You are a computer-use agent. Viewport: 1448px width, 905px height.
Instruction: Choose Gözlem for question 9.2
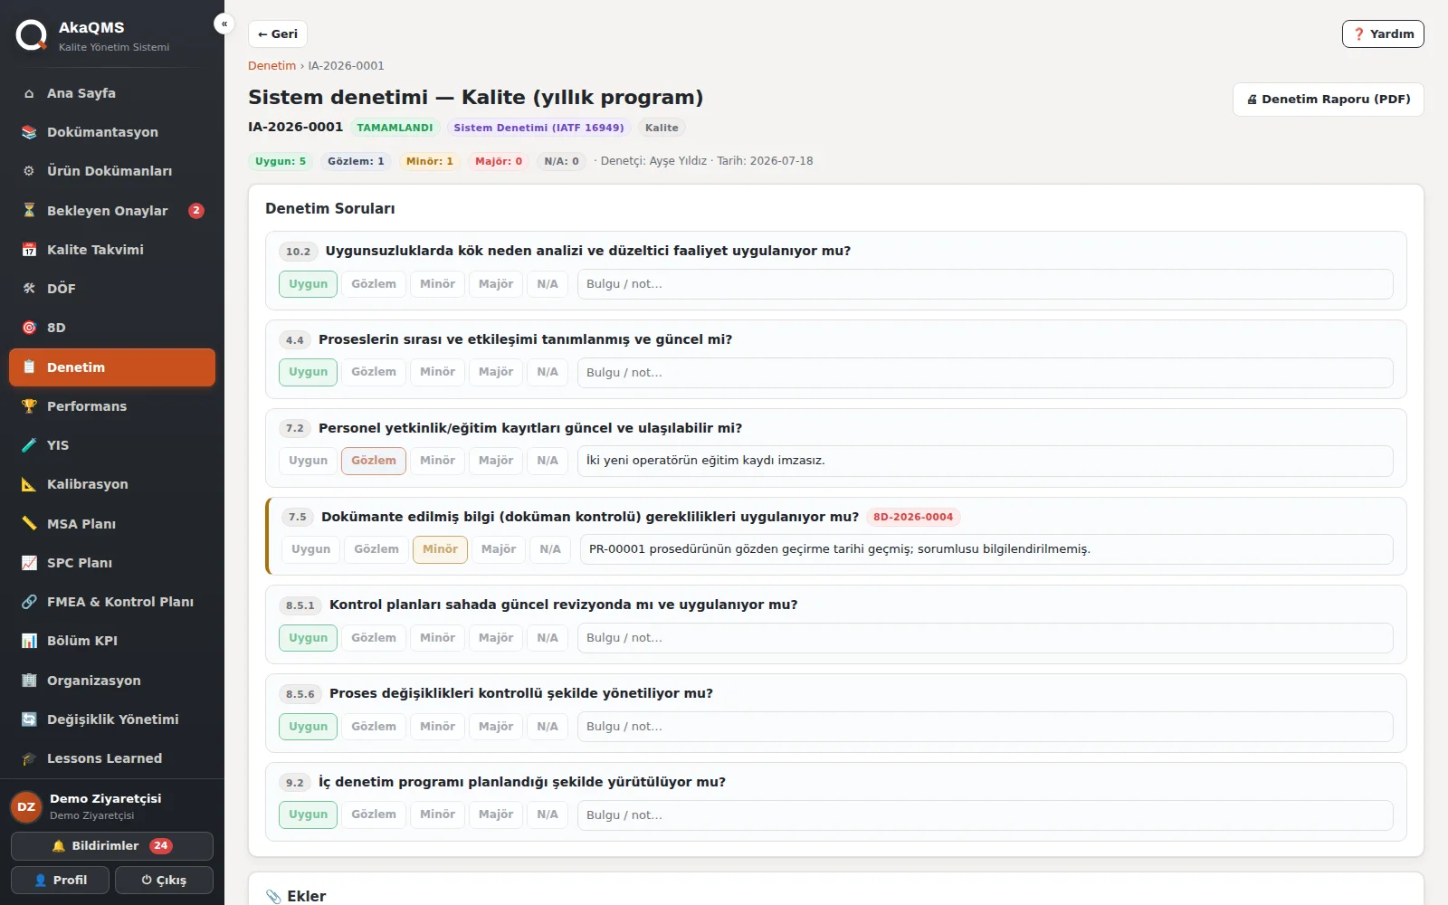[374, 814]
